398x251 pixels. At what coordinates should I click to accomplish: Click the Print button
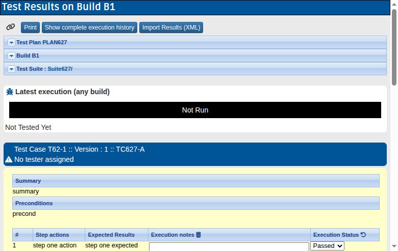[x=31, y=27]
